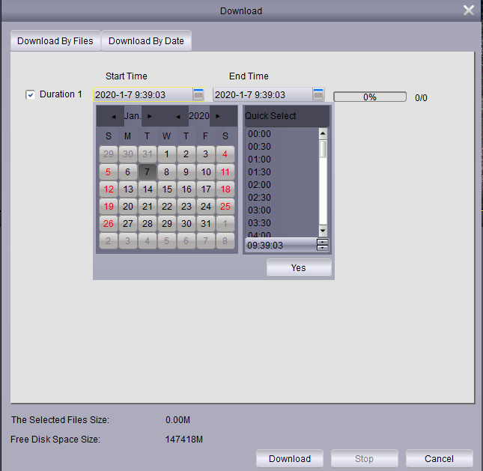The image size is (483, 471).
Task: Select January 10 in calendar
Action: click(x=205, y=171)
